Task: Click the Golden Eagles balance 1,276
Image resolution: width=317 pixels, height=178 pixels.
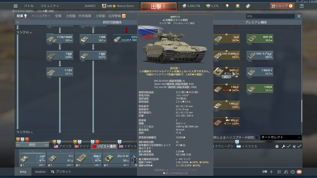Action: pos(212,6)
